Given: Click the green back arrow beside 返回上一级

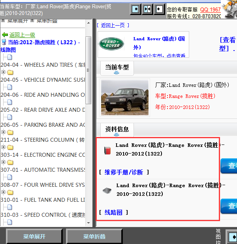Looking at the screenshot, I should pyautogui.click(x=5, y=35).
